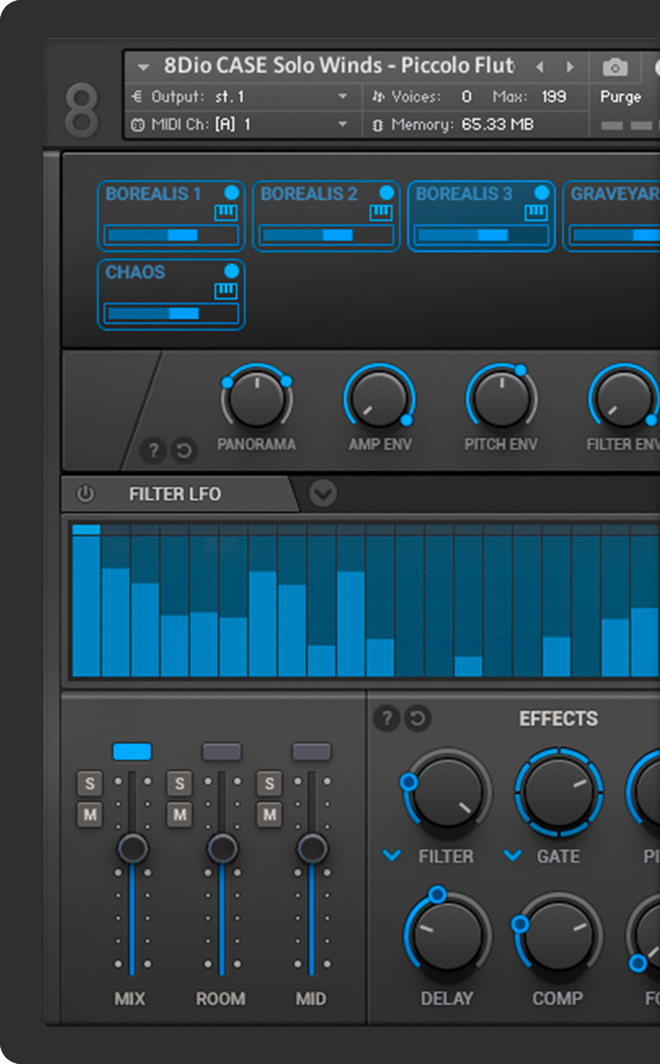Click the MIX volume fader handle
The height and width of the screenshot is (1064, 660).
[133, 848]
